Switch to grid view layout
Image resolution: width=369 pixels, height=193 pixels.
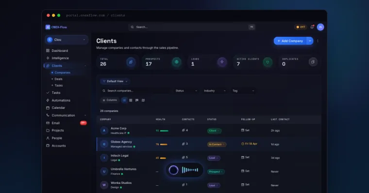131,100
